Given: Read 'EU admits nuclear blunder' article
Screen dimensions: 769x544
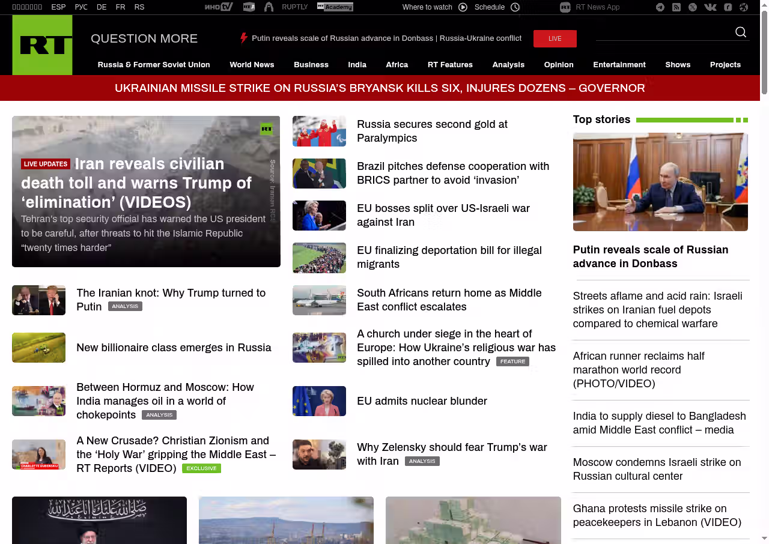Looking at the screenshot, I should (422, 401).
